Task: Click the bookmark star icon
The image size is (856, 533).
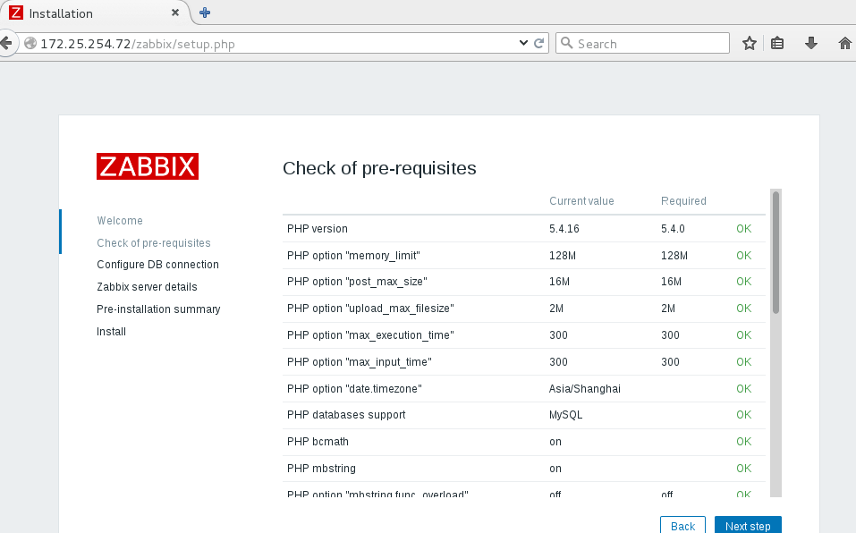Action: point(749,43)
